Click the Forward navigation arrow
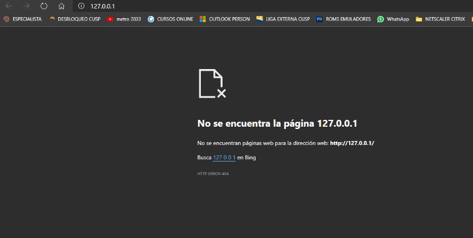This screenshot has width=473, height=238. point(26,6)
